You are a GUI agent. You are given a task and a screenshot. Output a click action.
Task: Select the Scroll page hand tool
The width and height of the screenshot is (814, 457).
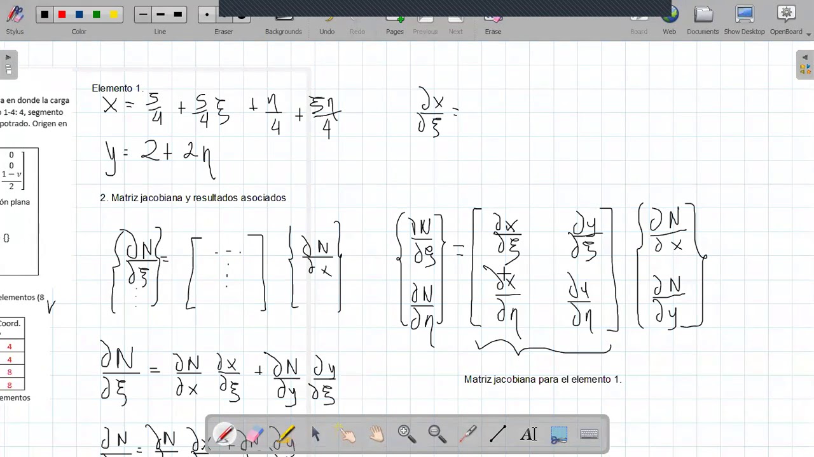click(x=376, y=434)
